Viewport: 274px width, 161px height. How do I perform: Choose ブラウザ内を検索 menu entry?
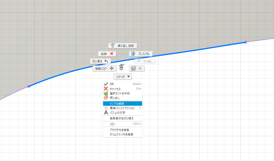[123, 130]
